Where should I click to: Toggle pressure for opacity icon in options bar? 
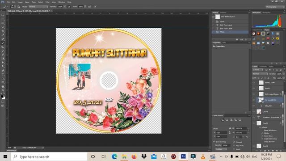pyautogui.click(x=69, y=7)
